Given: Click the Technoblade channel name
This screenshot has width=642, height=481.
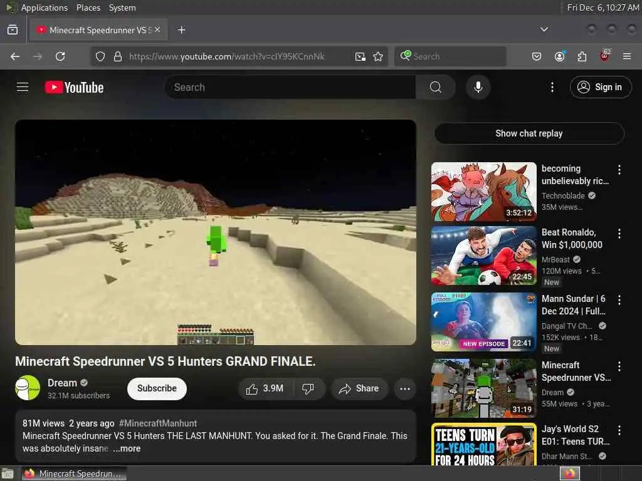Looking at the screenshot, I should coord(563,196).
